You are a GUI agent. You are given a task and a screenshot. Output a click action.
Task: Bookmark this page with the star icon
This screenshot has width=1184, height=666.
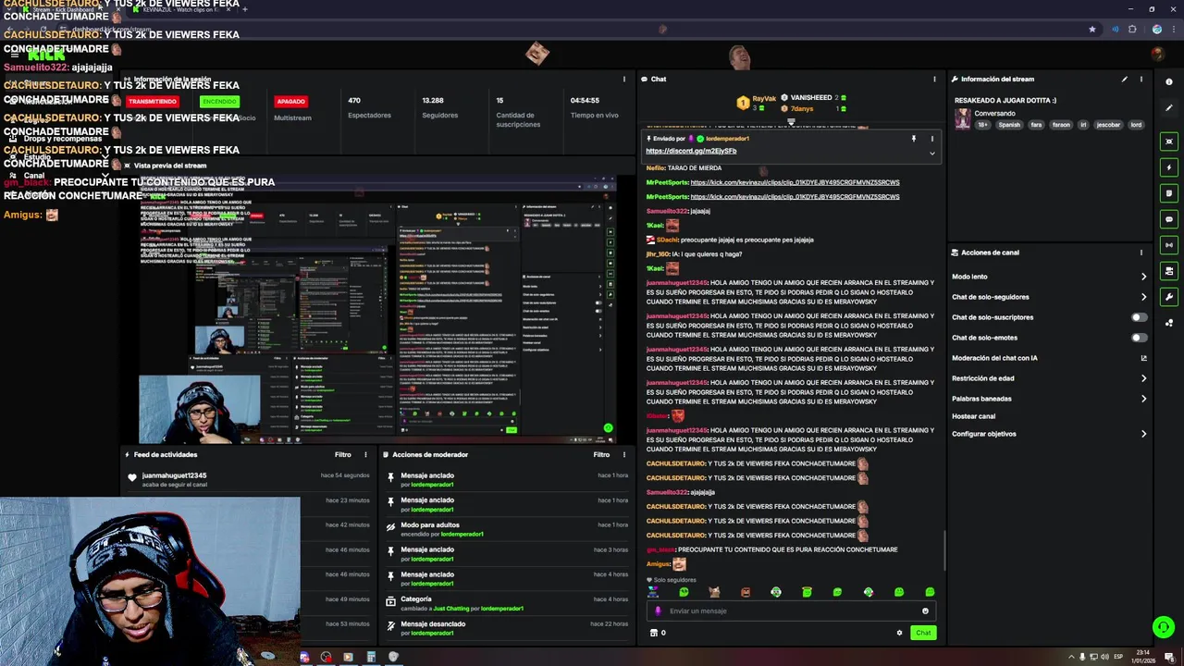click(1092, 30)
